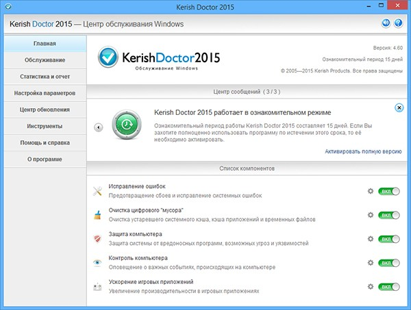
Task: Click the Очистка цифрового "мусора" title
Action: coord(146,210)
